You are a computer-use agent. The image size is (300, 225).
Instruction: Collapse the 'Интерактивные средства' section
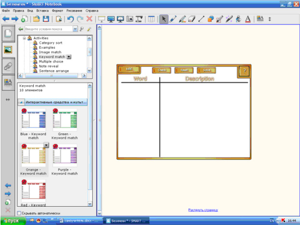tap(21, 102)
